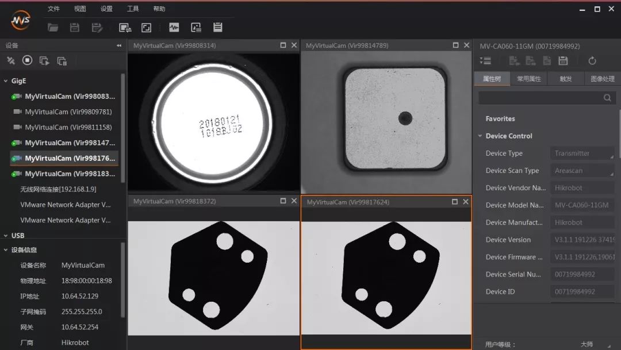Maximize the Vir99814789 camera view
The image size is (621, 350).
[455, 45]
